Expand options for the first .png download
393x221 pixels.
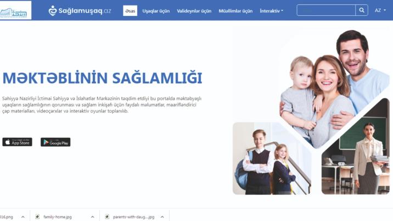(x=23, y=217)
